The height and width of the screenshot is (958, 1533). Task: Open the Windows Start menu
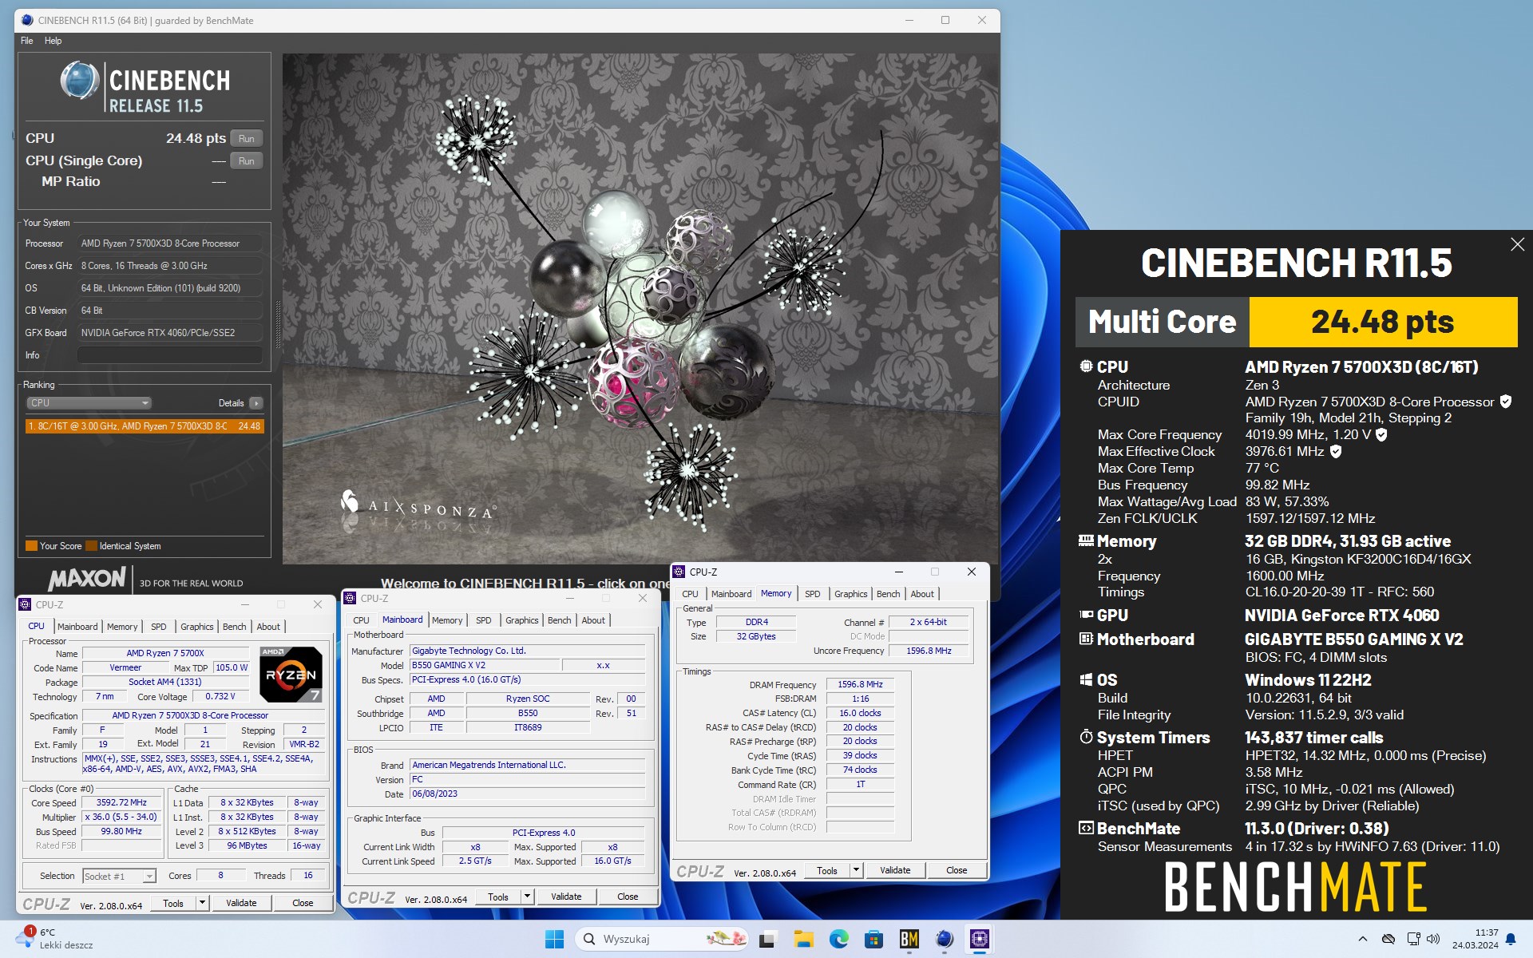554,939
